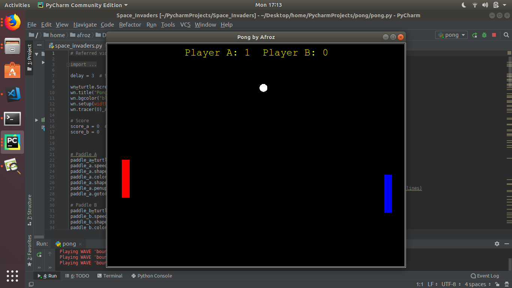Image resolution: width=512 pixels, height=288 pixels.
Task: Stop the running pong process
Action: click(494, 35)
